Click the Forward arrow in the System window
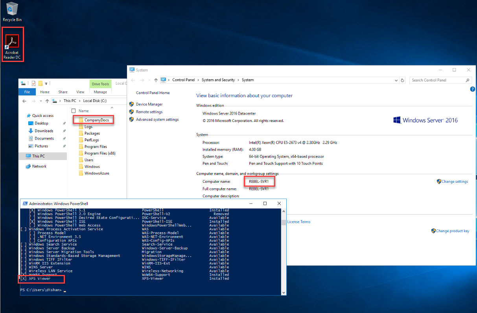Screen dimensions: 477x313 (x=142, y=80)
